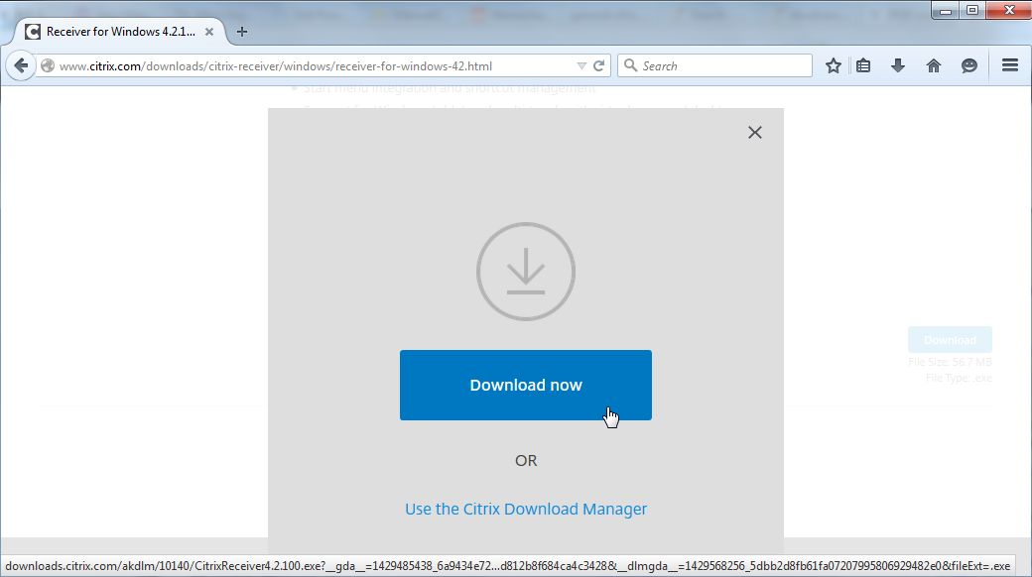Click the magnifier icon in Search box

630,66
